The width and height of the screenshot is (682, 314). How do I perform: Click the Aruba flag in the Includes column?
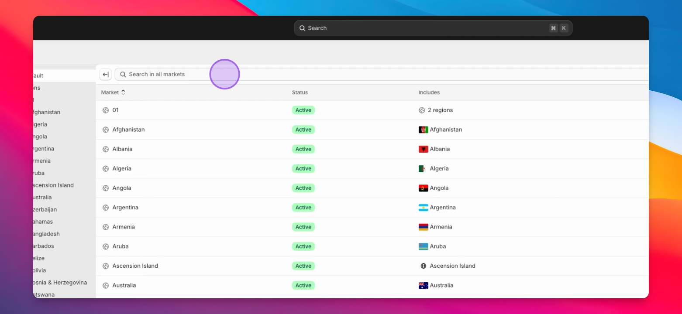[x=423, y=246]
